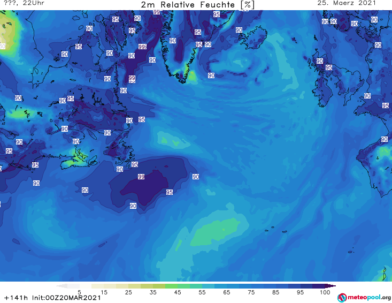The image size is (392, 303).
Task: Click the legend value '85'
Action: click(276, 292)
